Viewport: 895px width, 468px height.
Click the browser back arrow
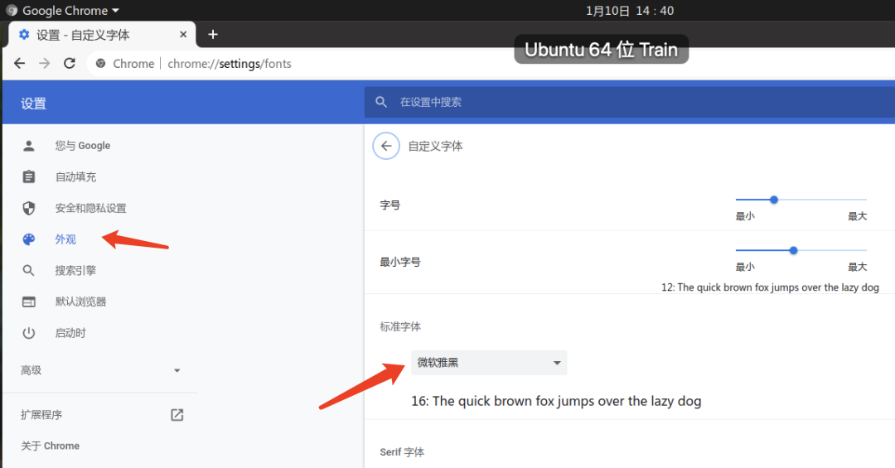click(19, 63)
